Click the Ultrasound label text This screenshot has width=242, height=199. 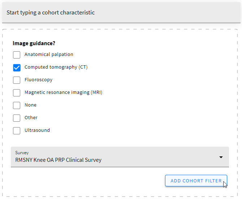pos(37,130)
